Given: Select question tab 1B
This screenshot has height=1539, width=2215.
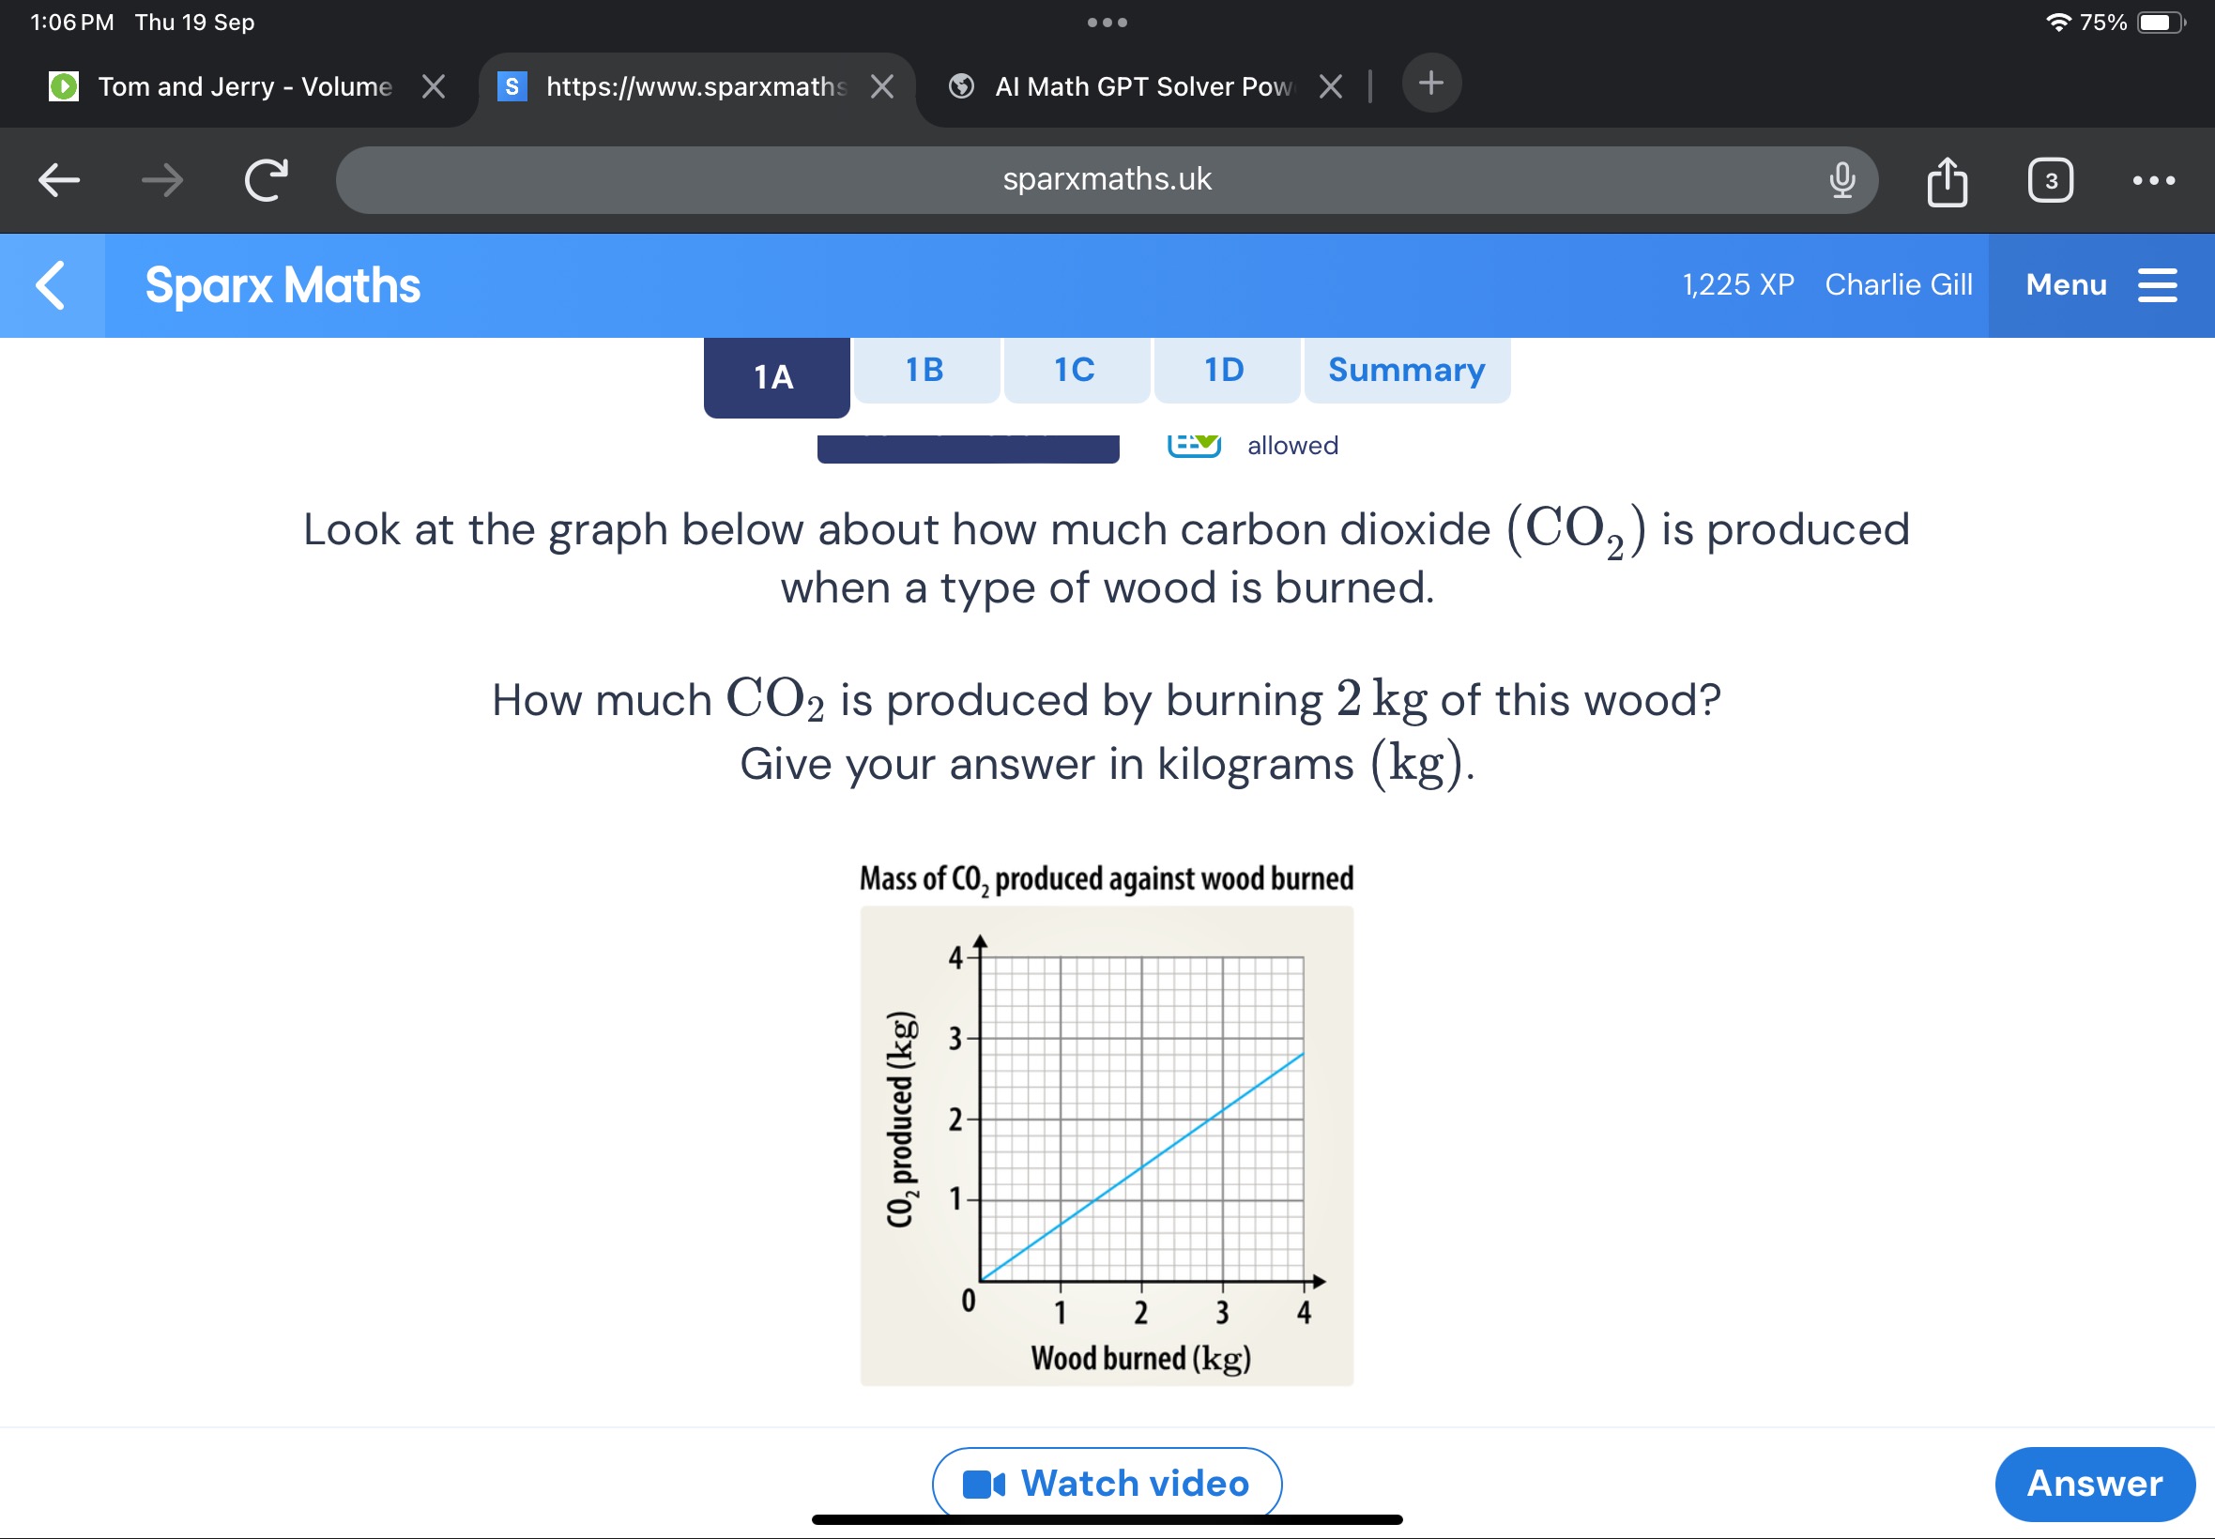Looking at the screenshot, I should coord(925,370).
